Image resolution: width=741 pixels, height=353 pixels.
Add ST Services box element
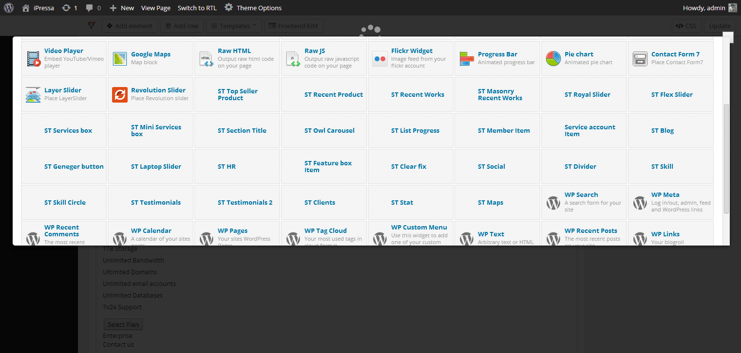point(64,130)
